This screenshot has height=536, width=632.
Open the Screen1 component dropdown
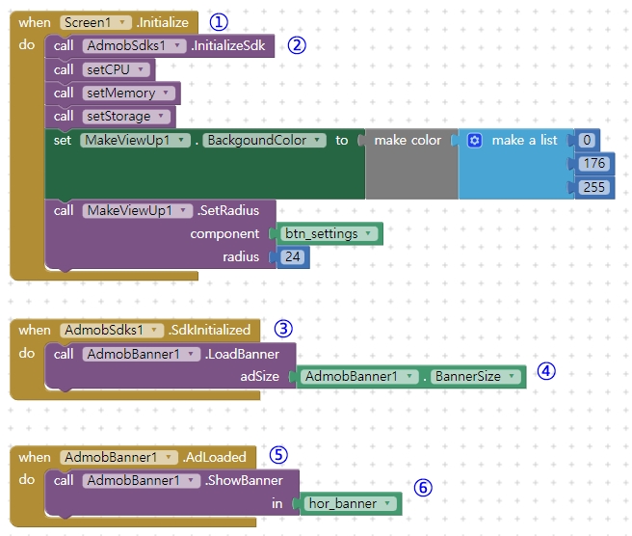tap(96, 22)
